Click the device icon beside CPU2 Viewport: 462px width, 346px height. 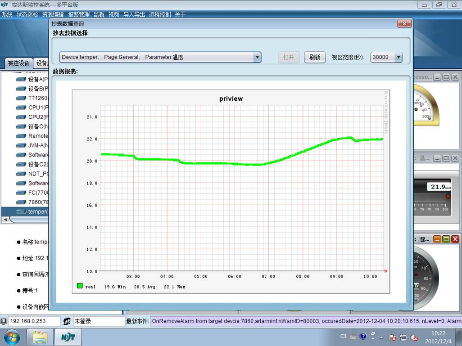click(x=21, y=117)
